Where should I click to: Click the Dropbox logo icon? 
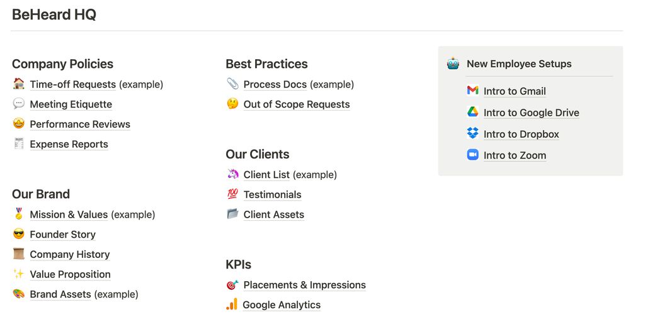tap(472, 133)
